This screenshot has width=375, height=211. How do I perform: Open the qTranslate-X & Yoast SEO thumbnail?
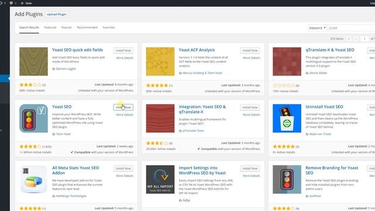pos(287,62)
